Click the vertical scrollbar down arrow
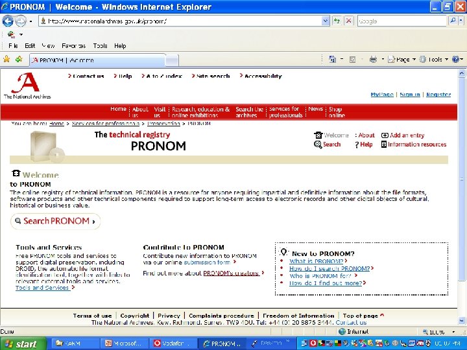 click(x=462, y=321)
